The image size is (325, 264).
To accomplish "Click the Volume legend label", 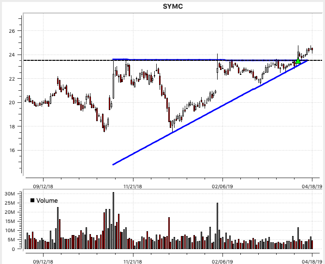I will [x=47, y=200].
